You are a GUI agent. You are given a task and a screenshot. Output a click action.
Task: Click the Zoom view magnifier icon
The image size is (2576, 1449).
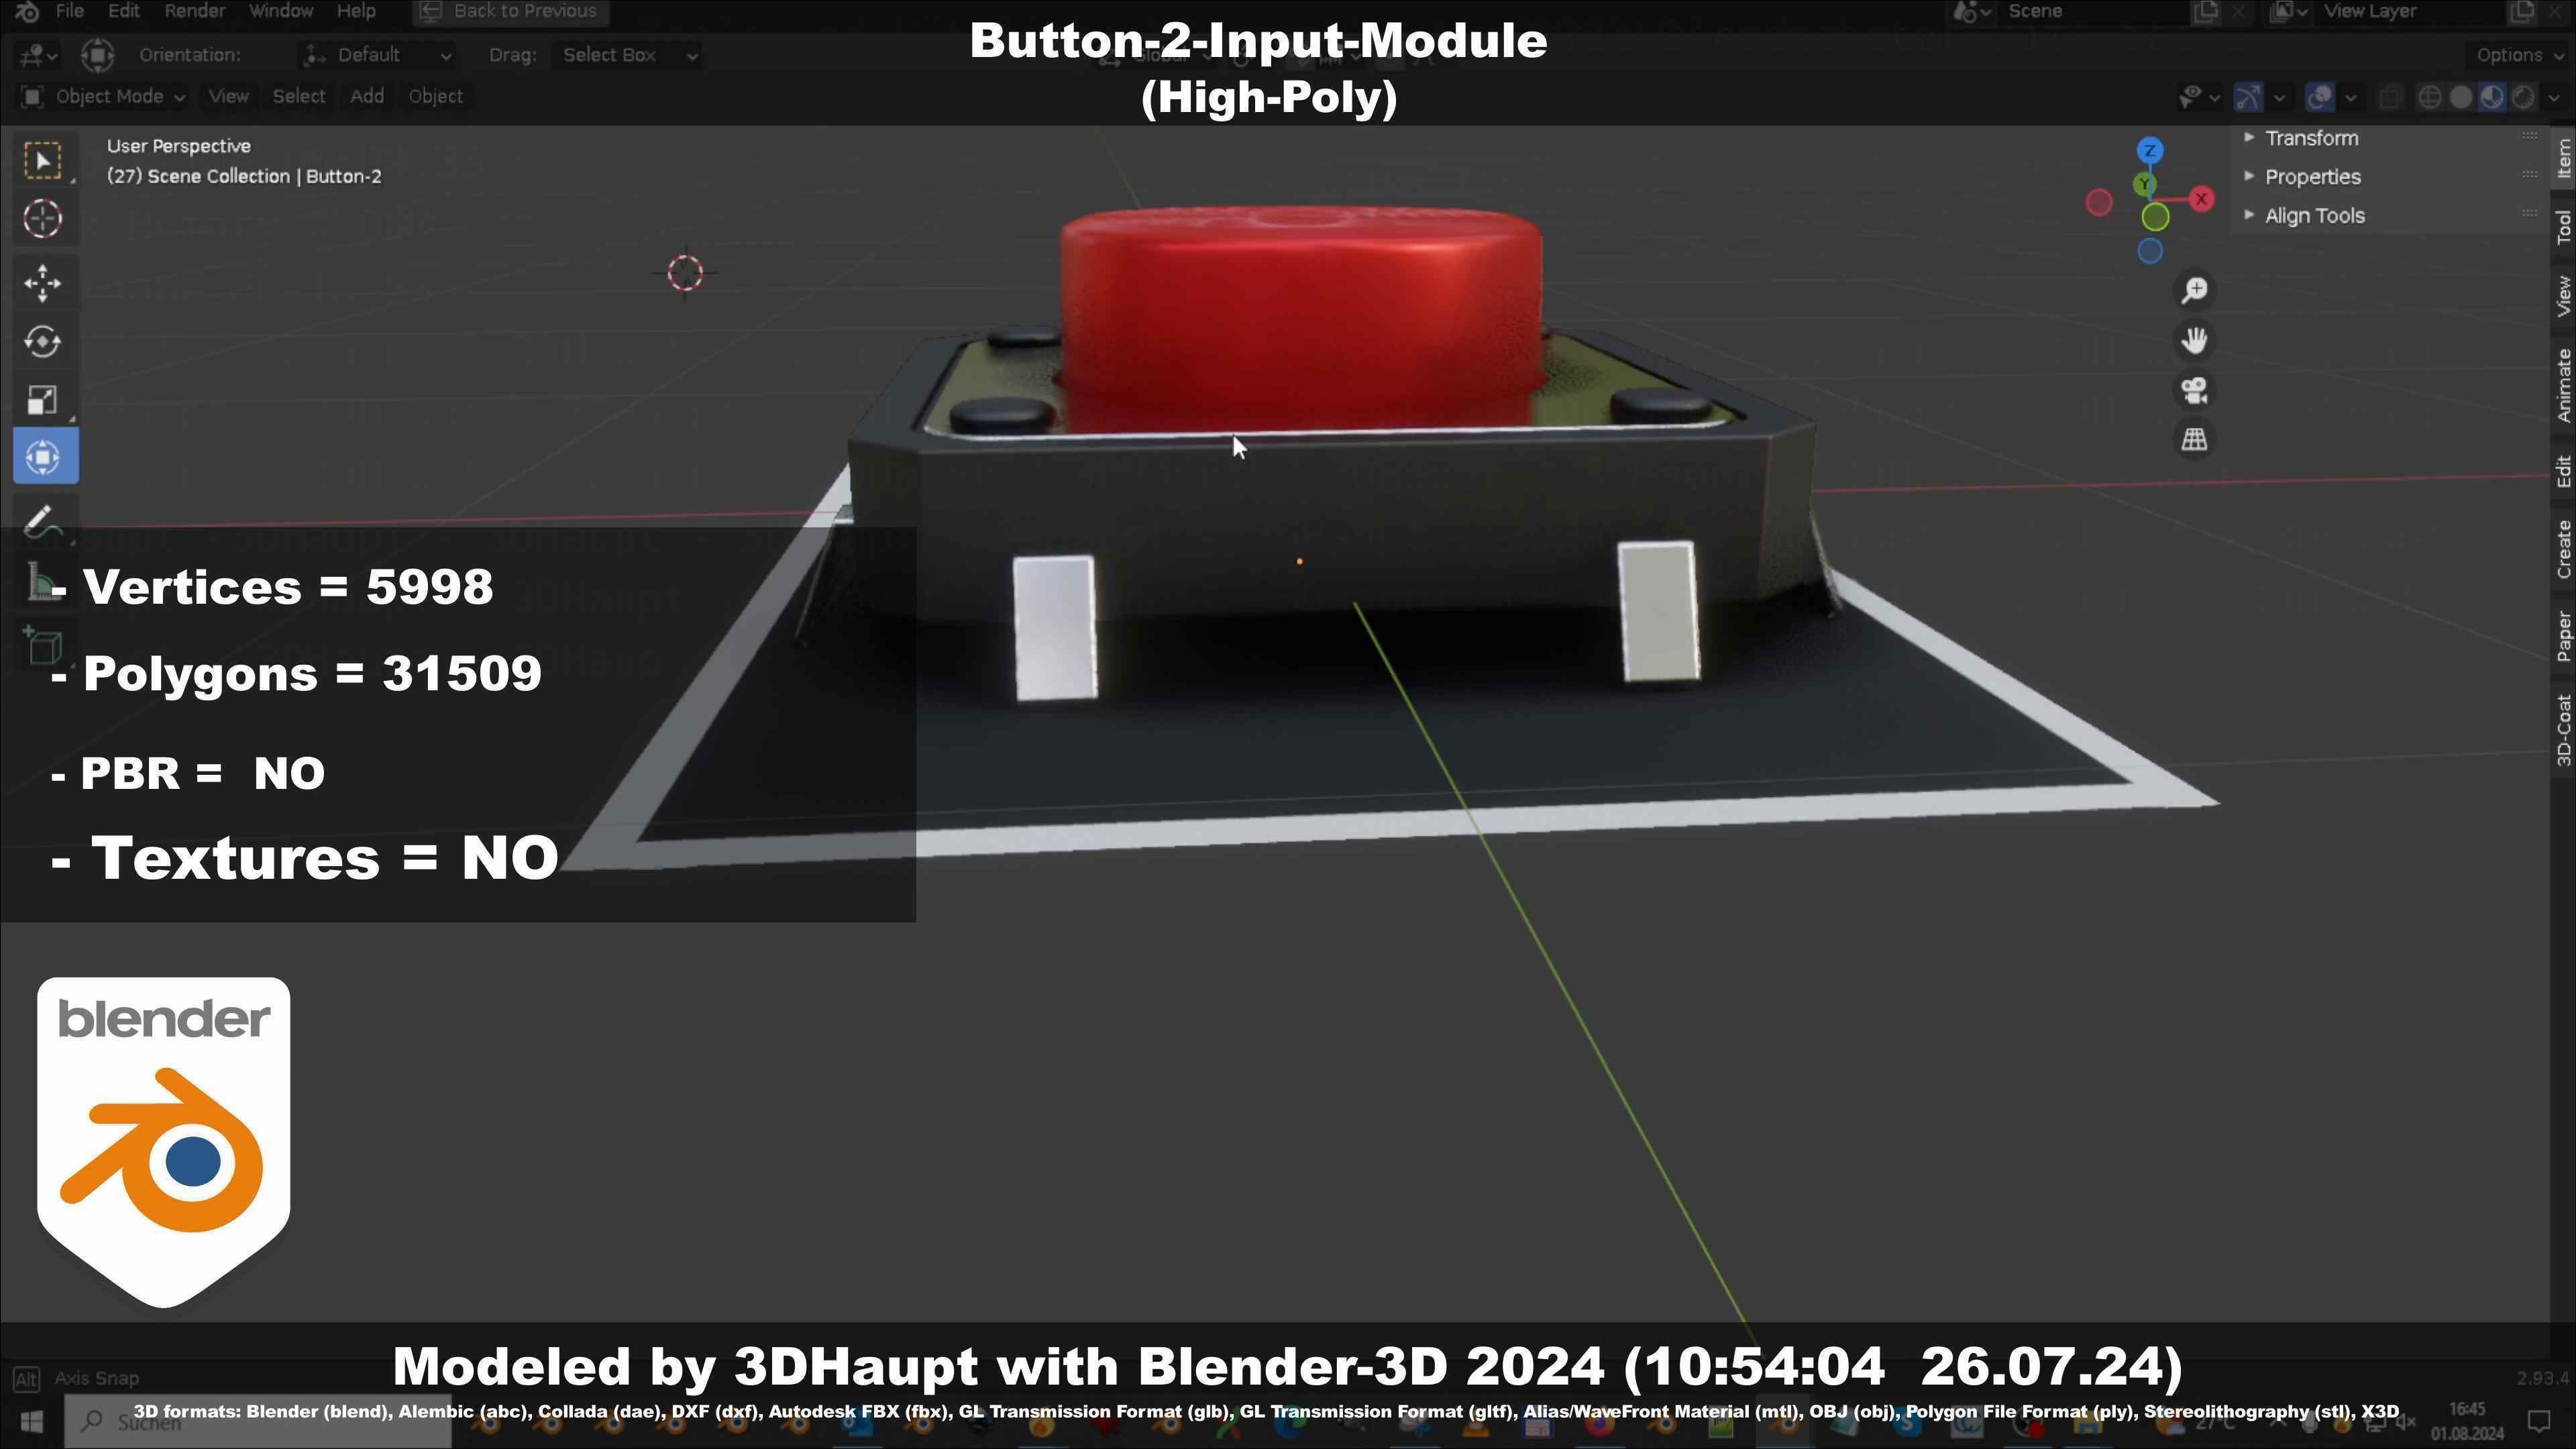point(2195,291)
